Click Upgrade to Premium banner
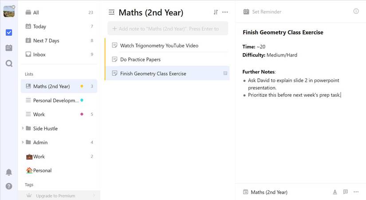The image size is (366, 200). pos(59,196)
